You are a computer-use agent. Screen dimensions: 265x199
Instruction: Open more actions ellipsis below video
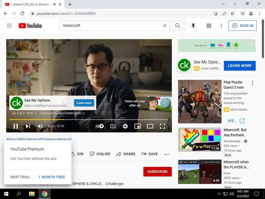pyautogui.click(x=167, y=154)
